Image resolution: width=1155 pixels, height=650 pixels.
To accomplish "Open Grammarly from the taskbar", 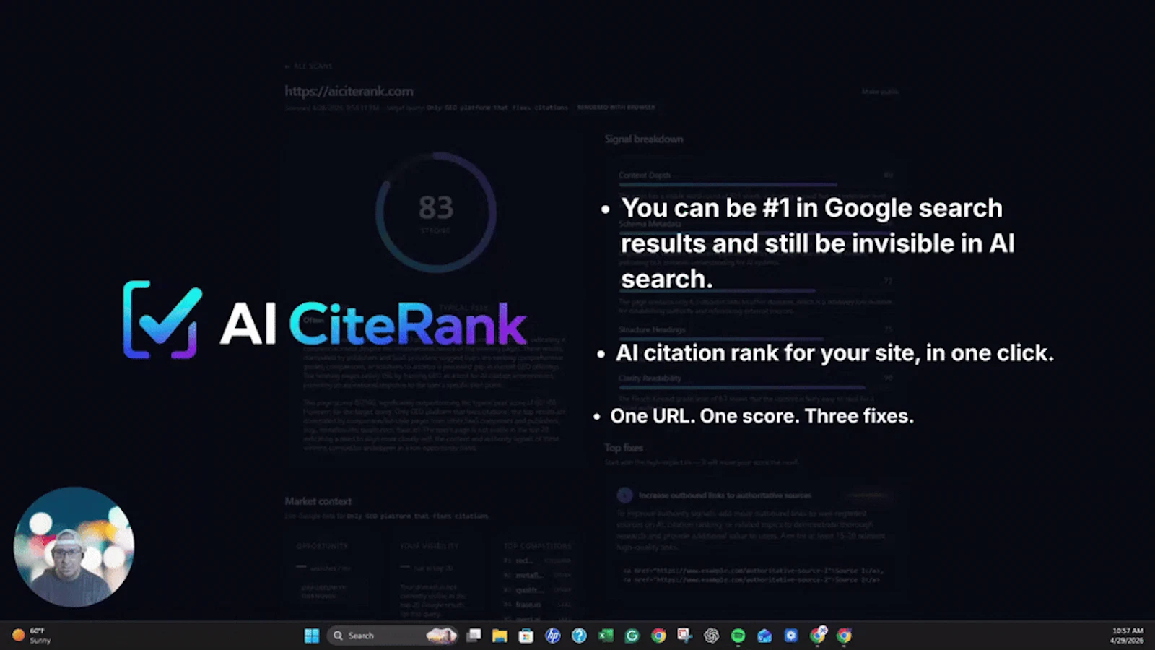I will 632,636.
